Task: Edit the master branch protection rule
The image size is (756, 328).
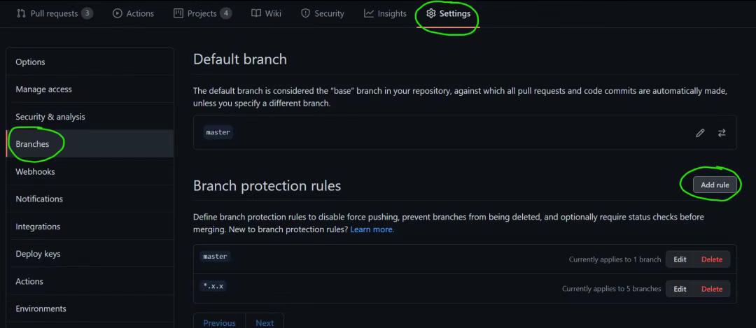Action: click(680, 259)
